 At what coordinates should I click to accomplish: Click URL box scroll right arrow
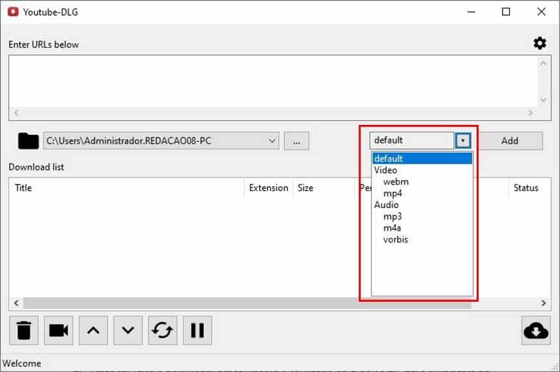click(530, 113)
